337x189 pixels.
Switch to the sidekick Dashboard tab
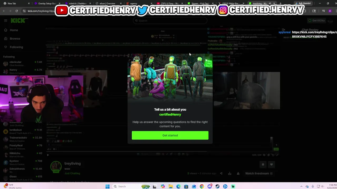point(78,3)
